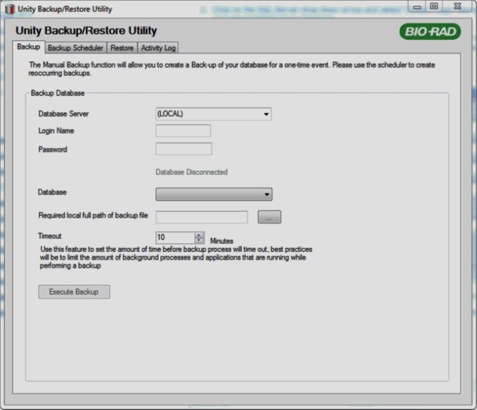Switch to the Backup Scheduler tab
477x410 pixels.
click(x=75, y=48)
